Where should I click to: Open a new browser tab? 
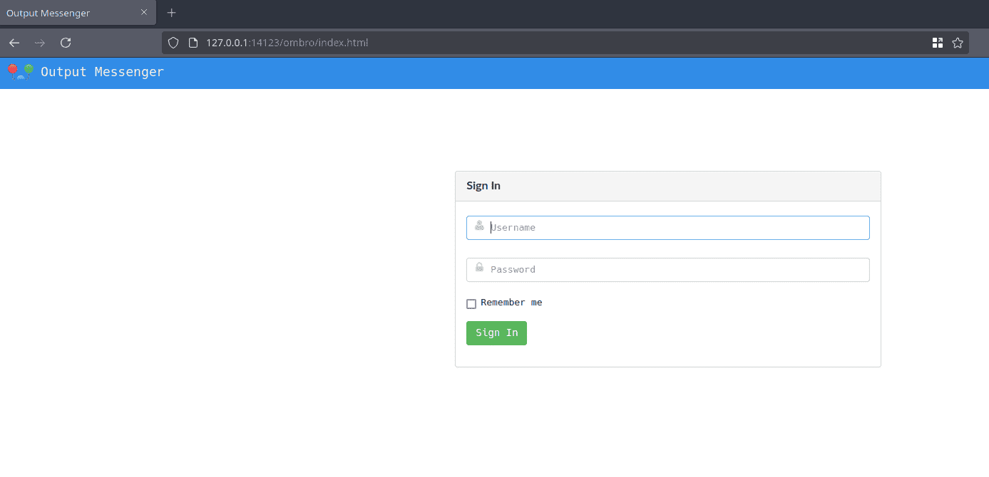(171, 13)
